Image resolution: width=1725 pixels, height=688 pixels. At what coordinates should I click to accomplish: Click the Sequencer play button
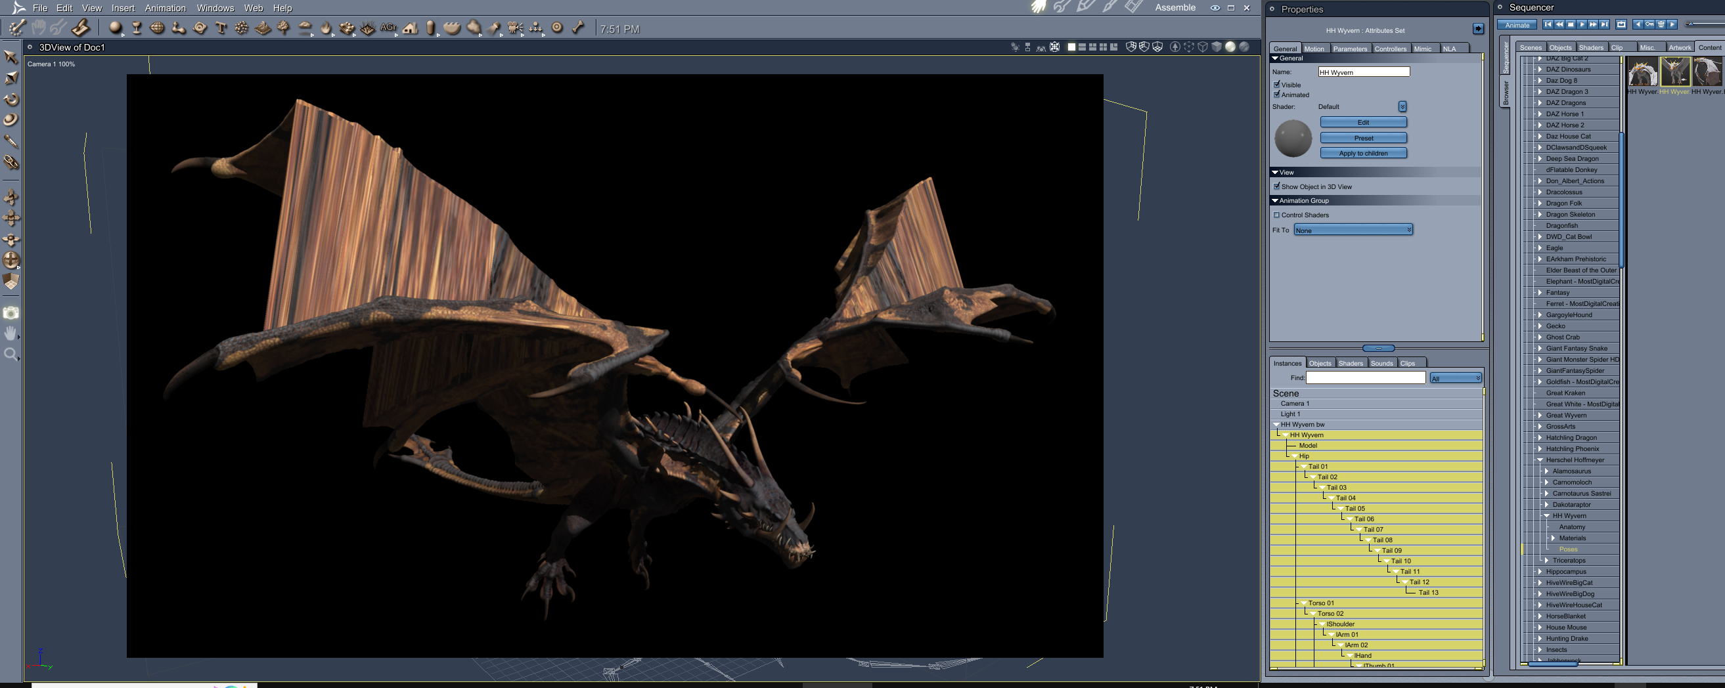point(1582,24)
